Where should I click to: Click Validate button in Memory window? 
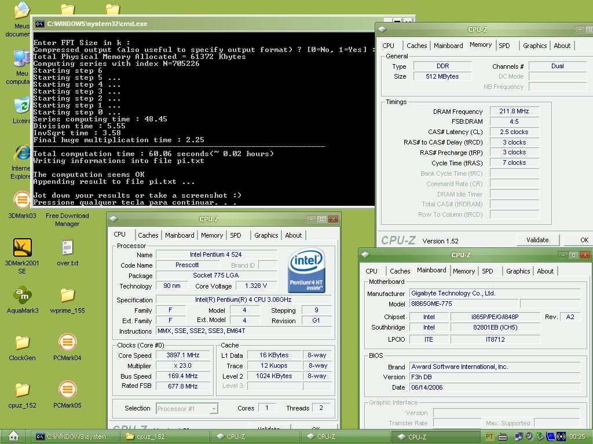tap(537, 240)
